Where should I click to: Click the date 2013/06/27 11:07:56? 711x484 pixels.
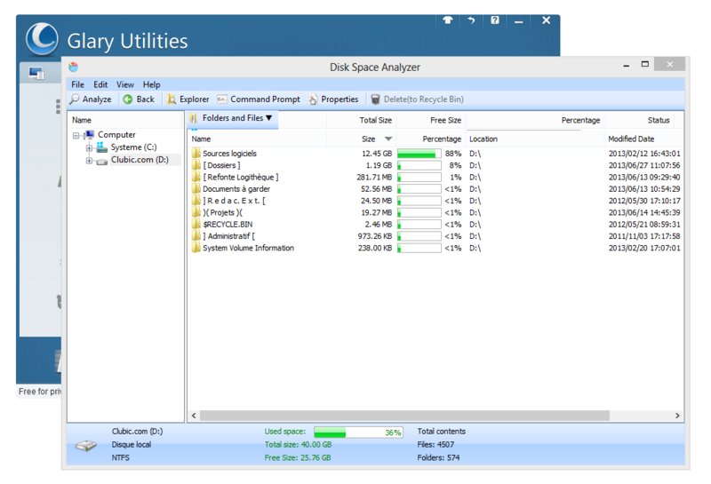point(644,165)
